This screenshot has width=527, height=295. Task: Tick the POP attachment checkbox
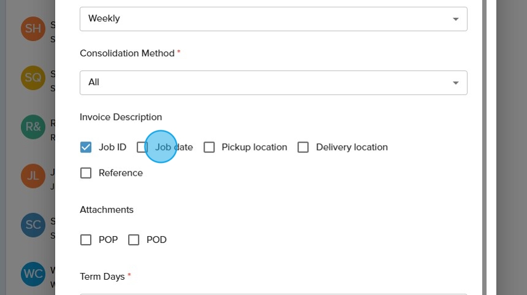click(86, 240)
